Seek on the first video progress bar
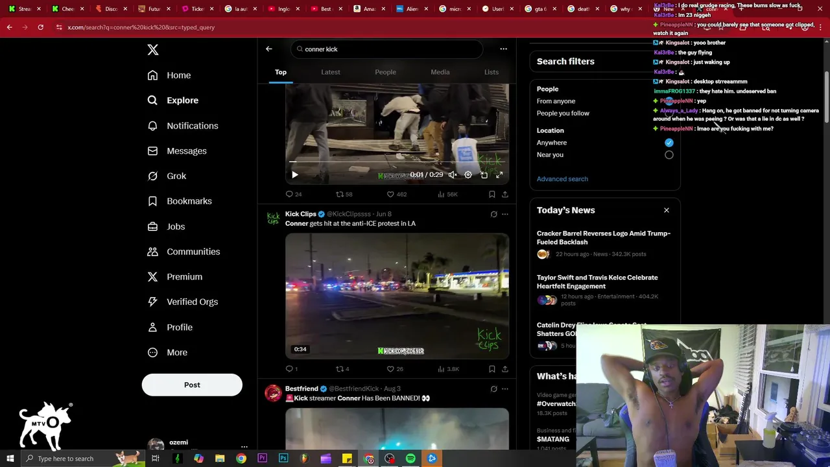830x467 pixels. (x=397, y=162)
